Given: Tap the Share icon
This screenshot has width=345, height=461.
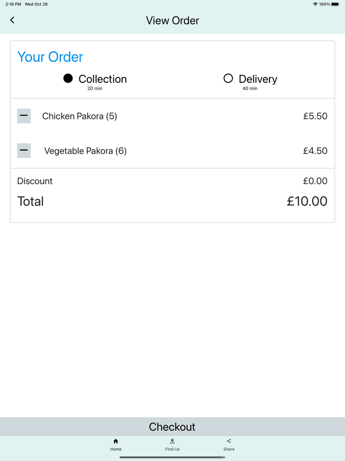Looking at the screenshot, I should tap(229, 441).
